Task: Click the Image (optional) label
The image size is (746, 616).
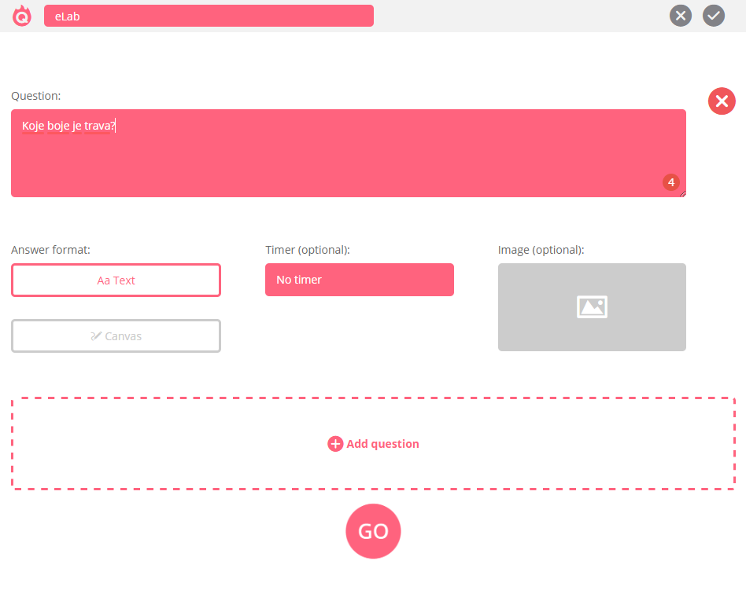Action: point(541,250)
